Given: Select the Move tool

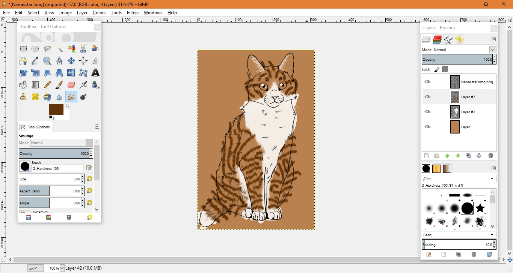Looking at the screenshot, I should [71, 61].
